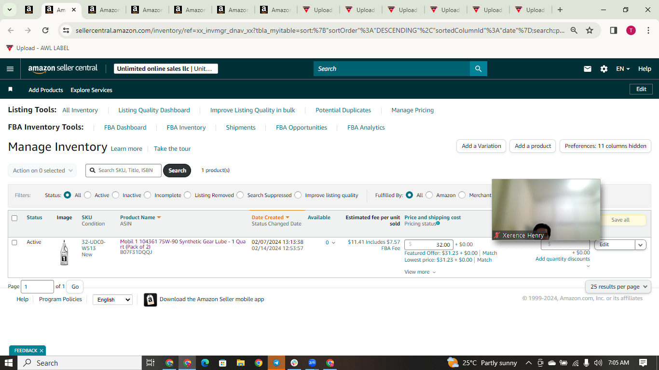Open the Chrome side panel icon
659x370 pixels.
tap(613, 30)
